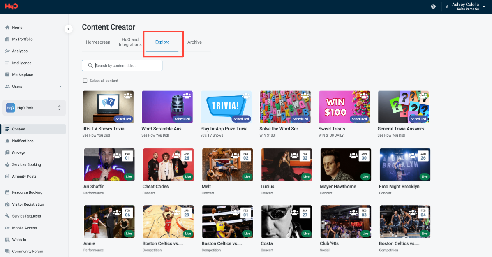492x257 pixels.
Task: Click the Marketplace sidebar icon
Action: (x=7, y=75)
